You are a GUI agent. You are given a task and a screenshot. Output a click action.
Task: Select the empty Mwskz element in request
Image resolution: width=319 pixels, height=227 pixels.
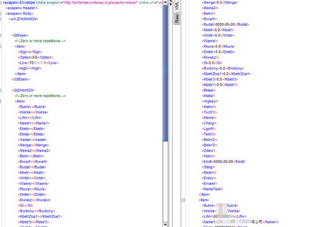tap(35, 200)
